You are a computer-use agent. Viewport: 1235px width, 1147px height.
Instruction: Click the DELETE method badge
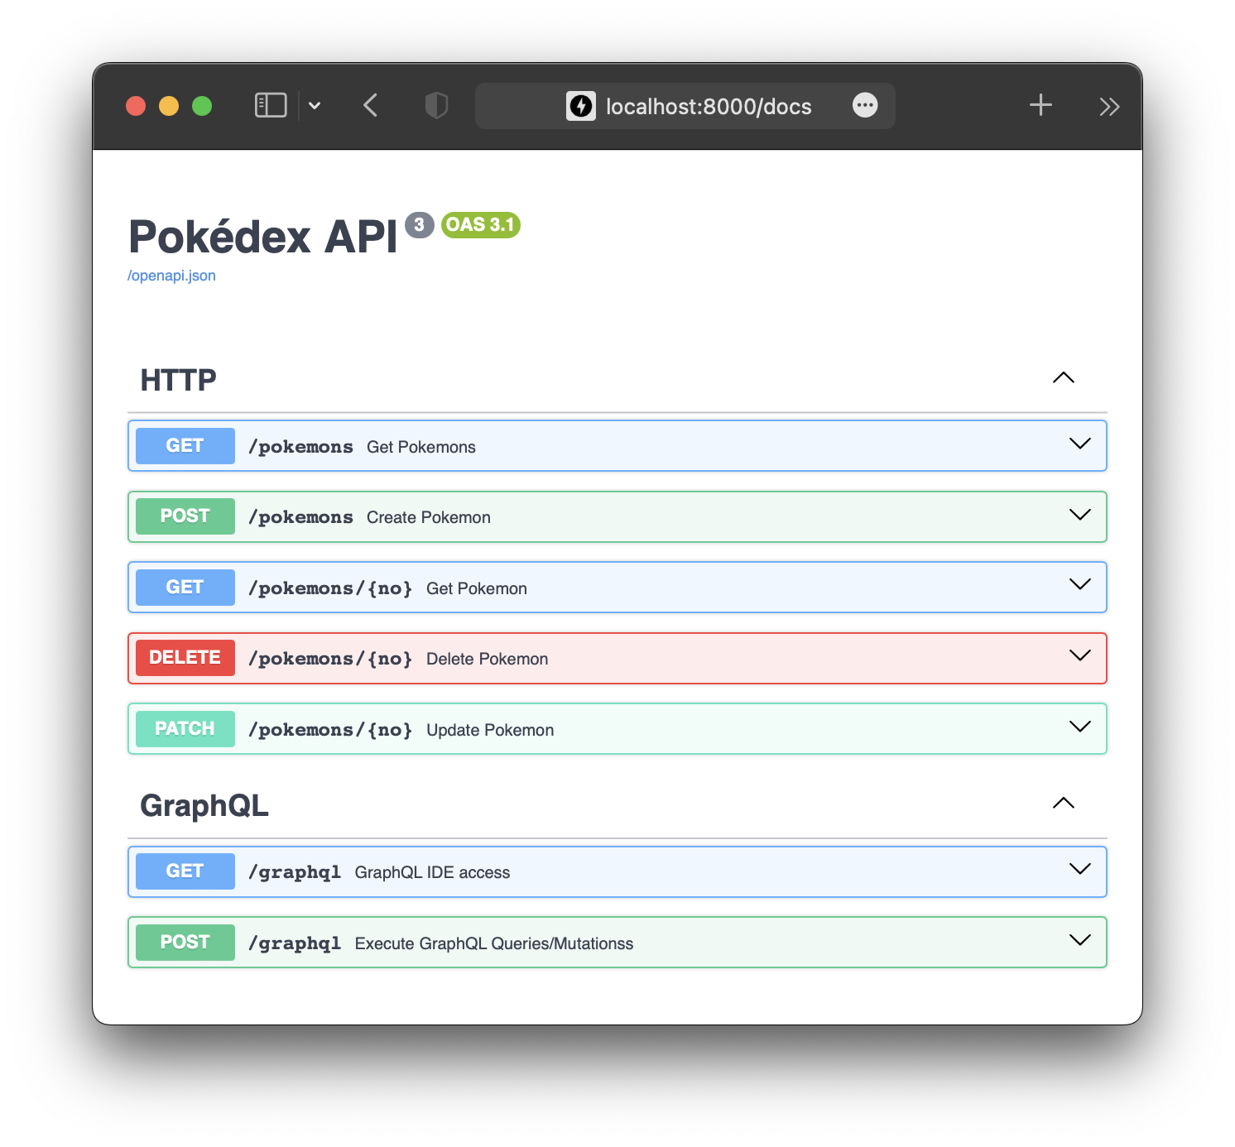point(185,658)
